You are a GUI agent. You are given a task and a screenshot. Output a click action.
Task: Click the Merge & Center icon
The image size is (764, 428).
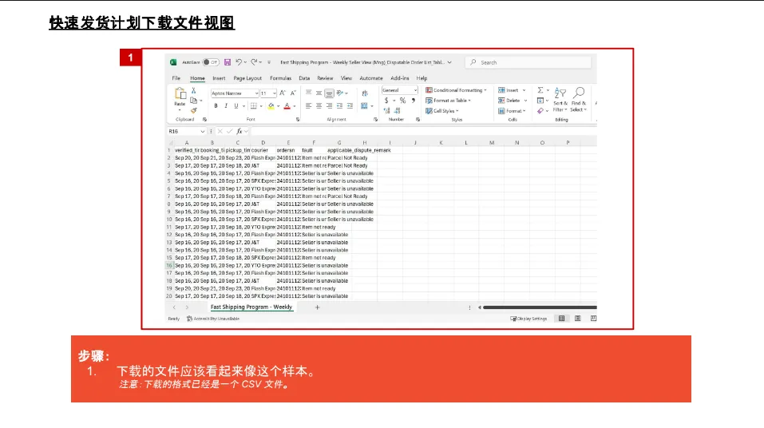(x=365, y=105)
